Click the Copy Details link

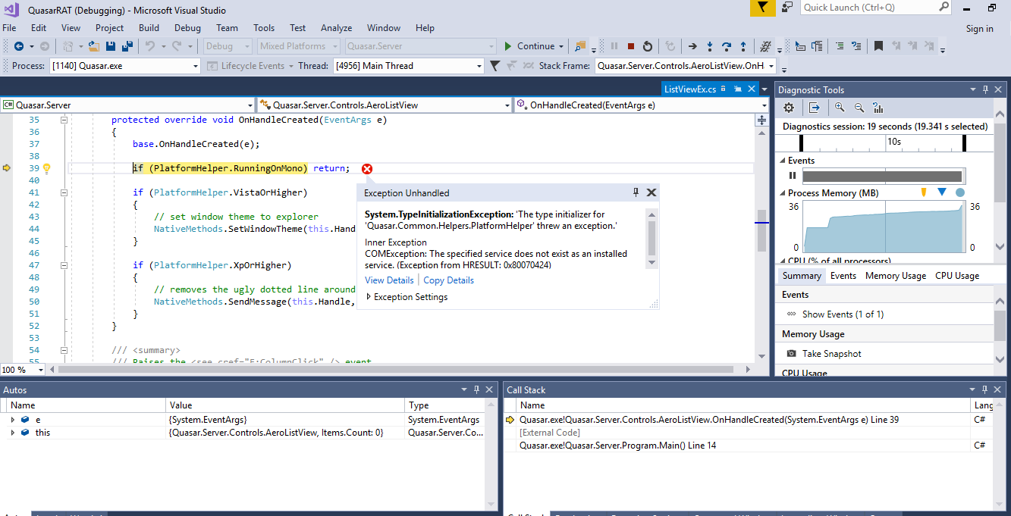448,280
